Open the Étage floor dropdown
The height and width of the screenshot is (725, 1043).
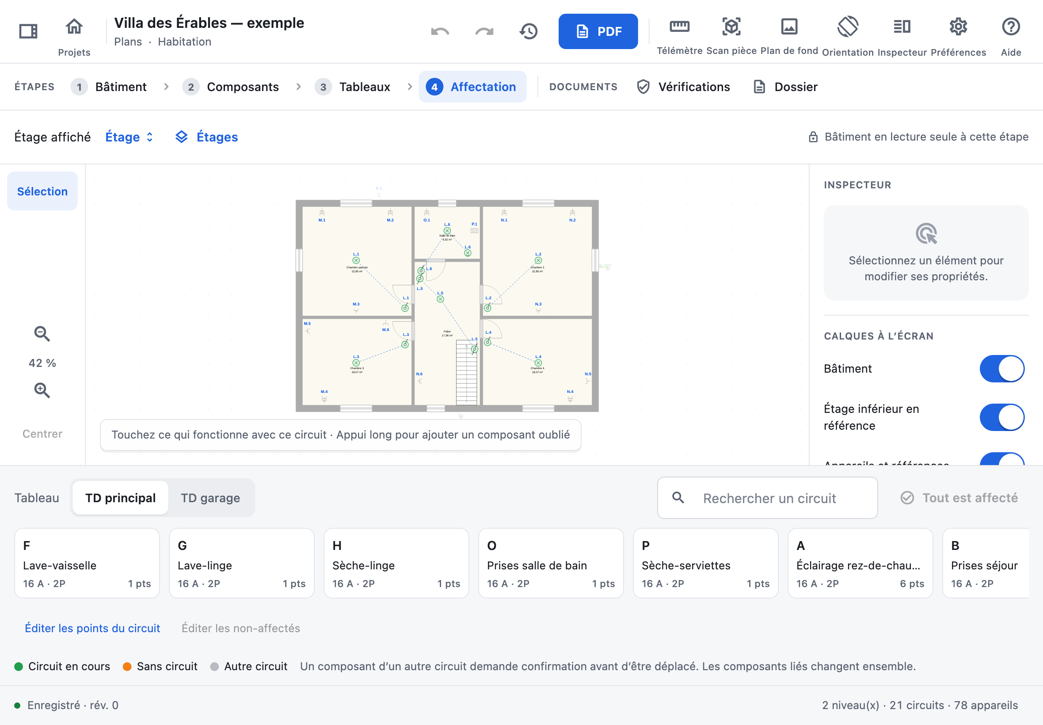pos(129,137)
